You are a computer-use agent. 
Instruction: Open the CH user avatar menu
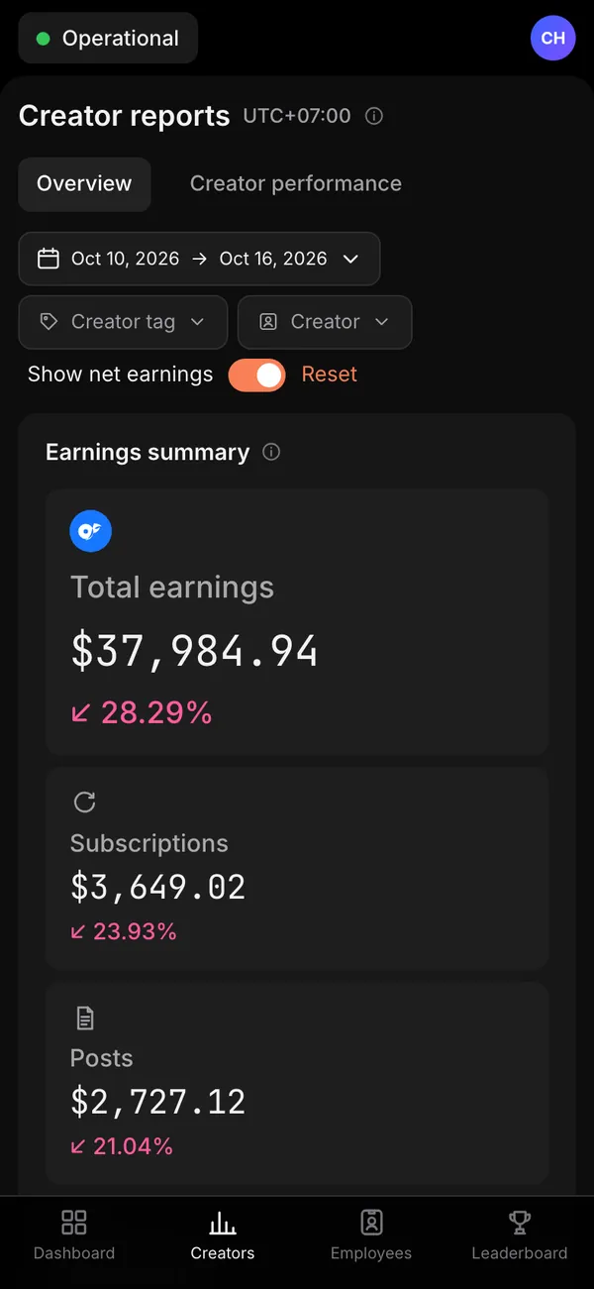[553, 39]
